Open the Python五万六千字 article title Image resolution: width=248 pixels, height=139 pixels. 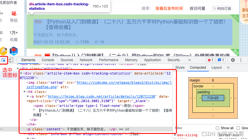[x=136, y=24]
